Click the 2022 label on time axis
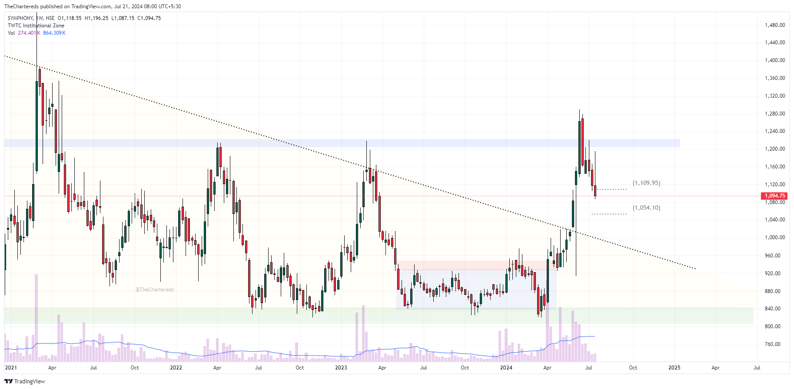The image size is (794, 389). [x=176, y=368]
